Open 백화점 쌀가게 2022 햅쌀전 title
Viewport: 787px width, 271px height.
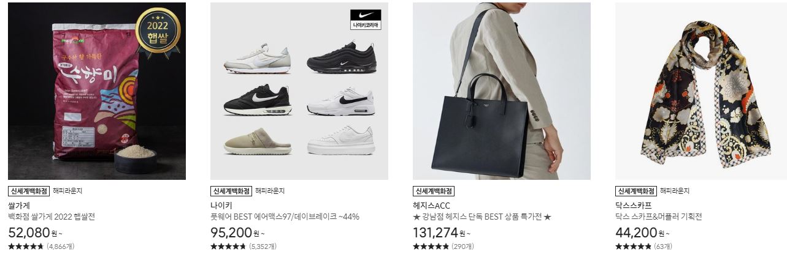click(x=52, y=217)
